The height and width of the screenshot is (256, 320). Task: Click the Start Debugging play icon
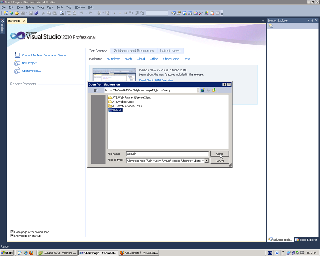tap(114, 13)
